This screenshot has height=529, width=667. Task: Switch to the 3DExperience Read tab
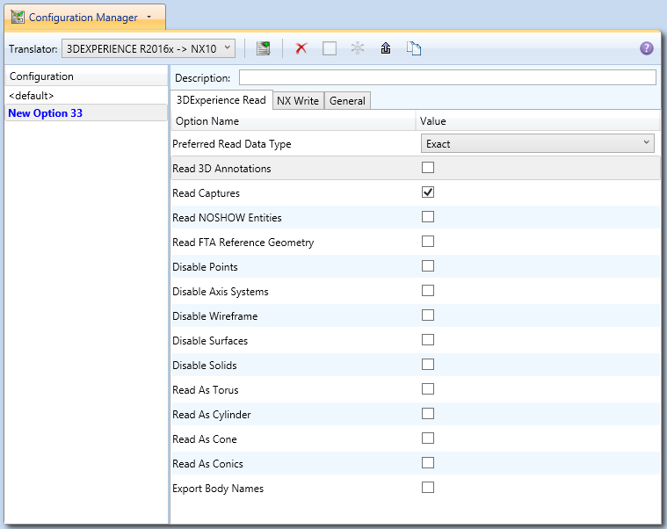coord(221,100)
